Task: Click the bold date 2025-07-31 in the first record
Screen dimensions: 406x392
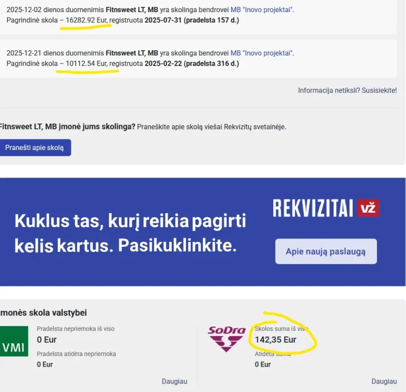Action: 163,20
